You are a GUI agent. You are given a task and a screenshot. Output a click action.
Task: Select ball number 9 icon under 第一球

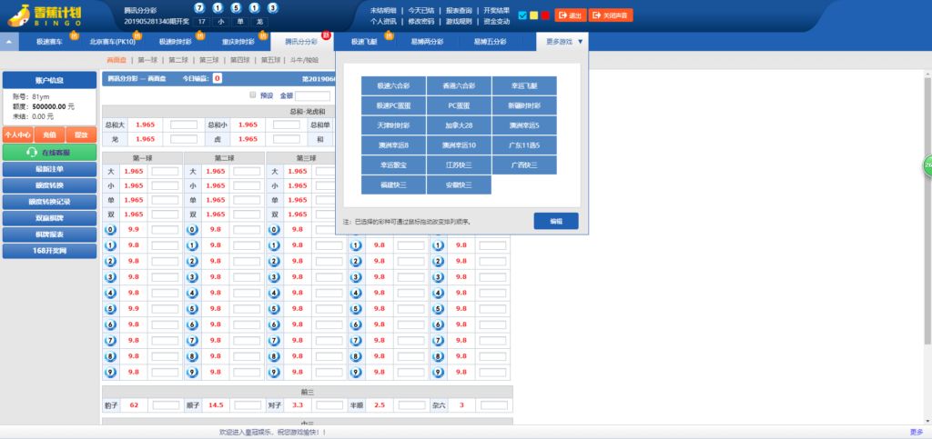point(111,371)
